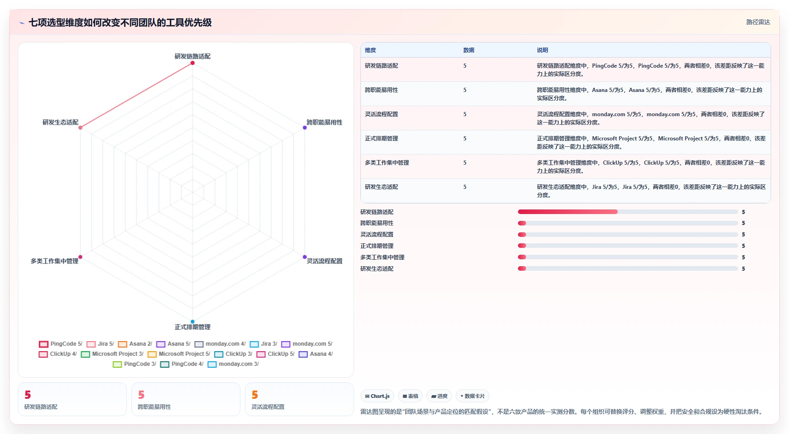The image size is (789, 434).
Task: Toggle the Jira 3/ legend entry
Action: pyautogui.click(x=263, y=344)
